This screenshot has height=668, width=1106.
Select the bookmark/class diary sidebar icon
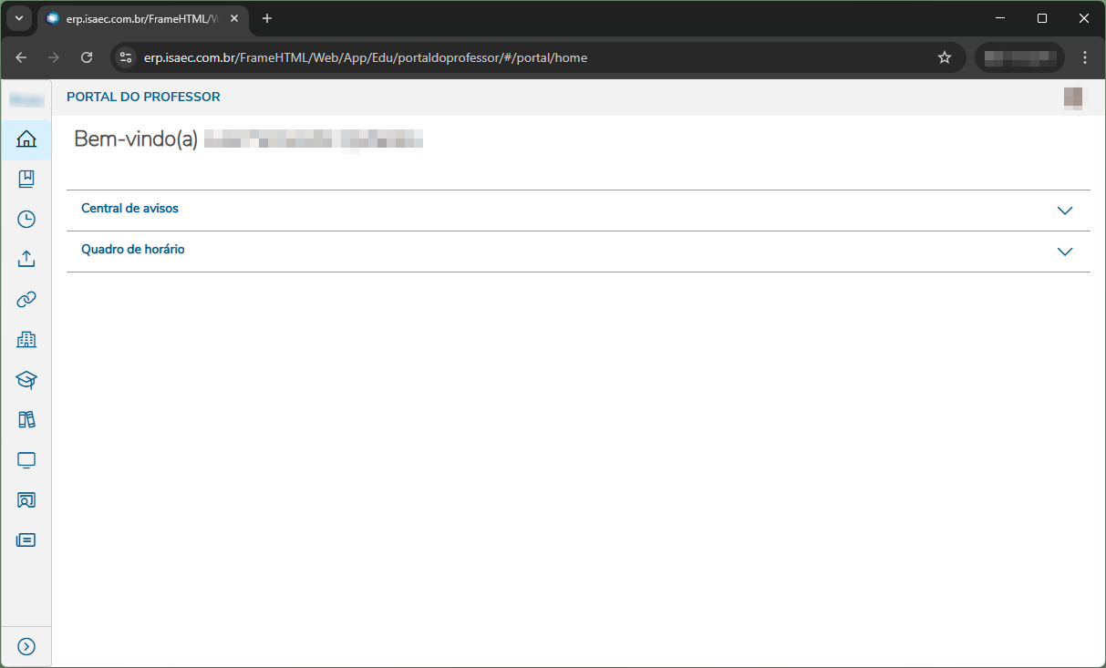[x=26, y=179]
